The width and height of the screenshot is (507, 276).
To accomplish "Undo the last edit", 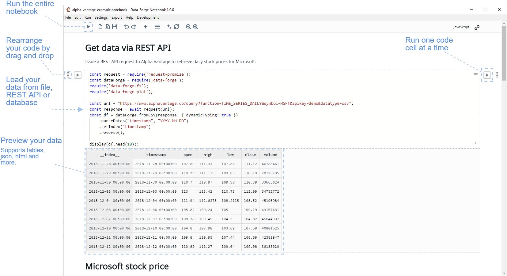I will pyautogui.click(x=126, y=27).
